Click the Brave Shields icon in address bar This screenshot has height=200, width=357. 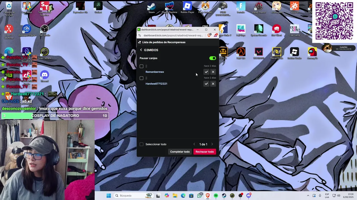click(209, 35)
